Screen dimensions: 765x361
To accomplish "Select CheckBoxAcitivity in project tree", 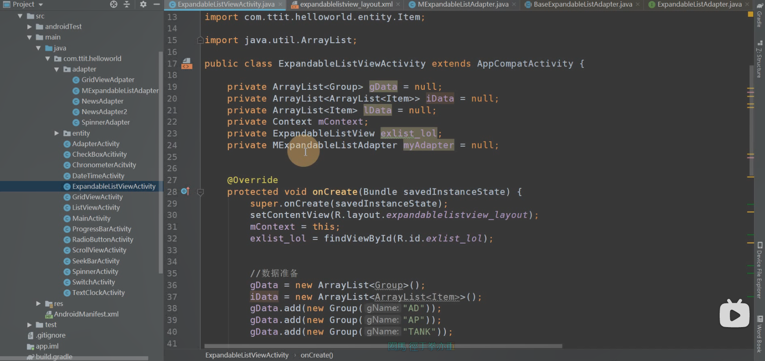I will tap(95, 154).
